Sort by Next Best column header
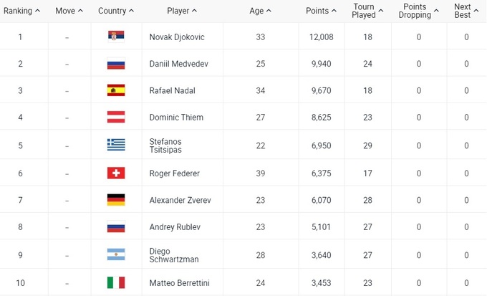 coord(466,11)
